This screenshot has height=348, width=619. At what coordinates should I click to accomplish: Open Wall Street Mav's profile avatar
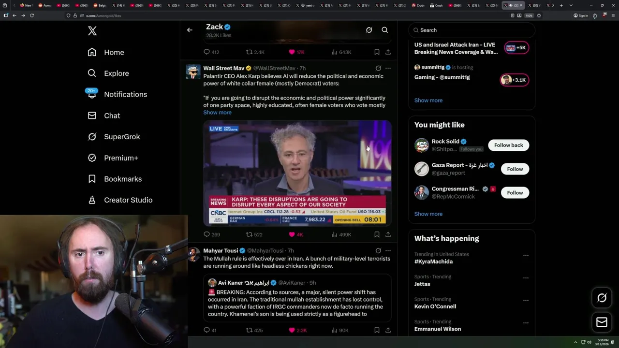[x=193, y=72]
